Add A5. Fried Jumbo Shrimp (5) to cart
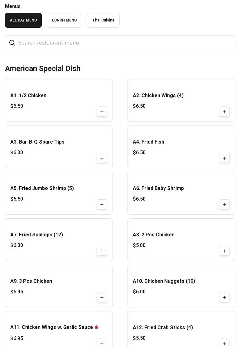The width and height of the screenshot is (240, 346). pyautogui.click(x=102, y=205)
